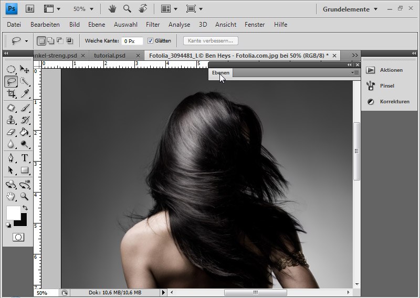Select the Magic Wand tool

pyautogui.click(x=25, y=81)
